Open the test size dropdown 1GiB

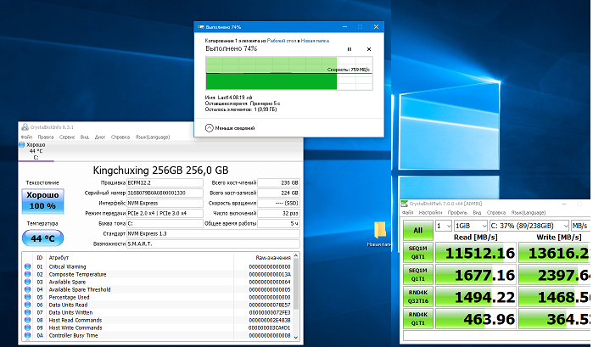(471, 226)
